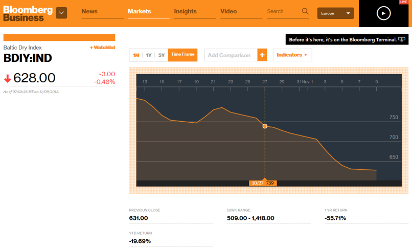The height and width of the screenshot is (249, 412).
Task: Click the search magnifying glass icon
Action: [305, 11]
